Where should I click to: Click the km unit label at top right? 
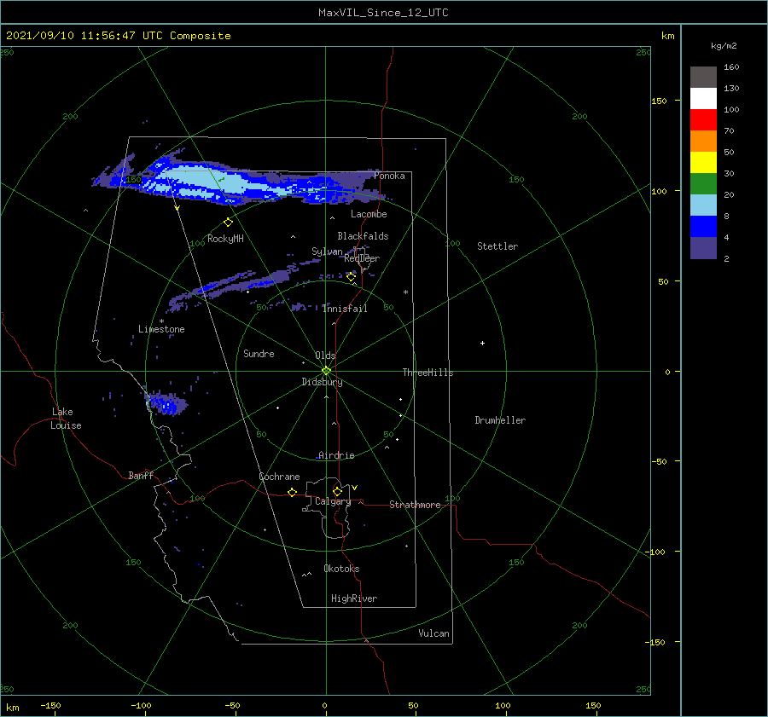tap(667, 36)
